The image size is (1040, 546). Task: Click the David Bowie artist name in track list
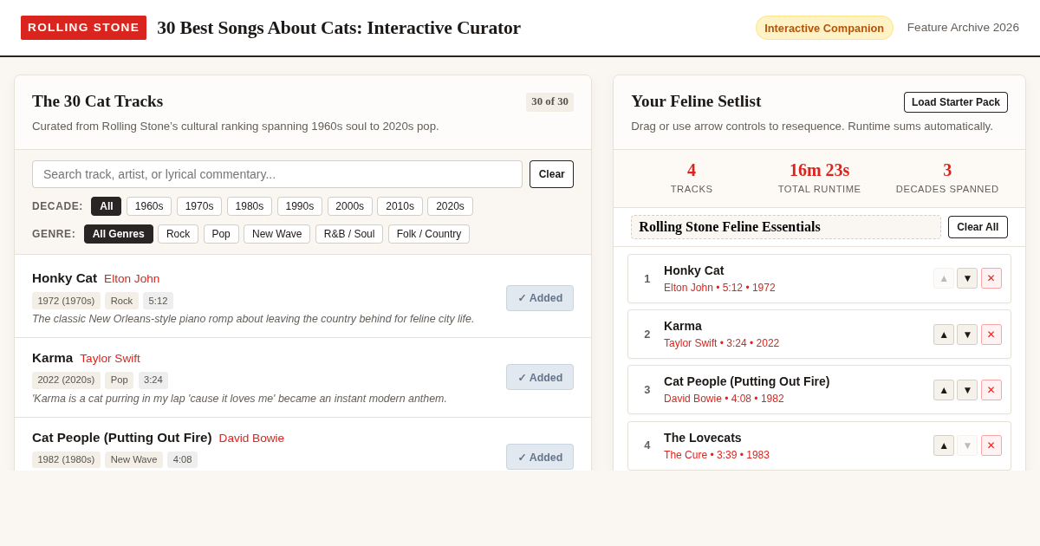[x=251, y=439]
